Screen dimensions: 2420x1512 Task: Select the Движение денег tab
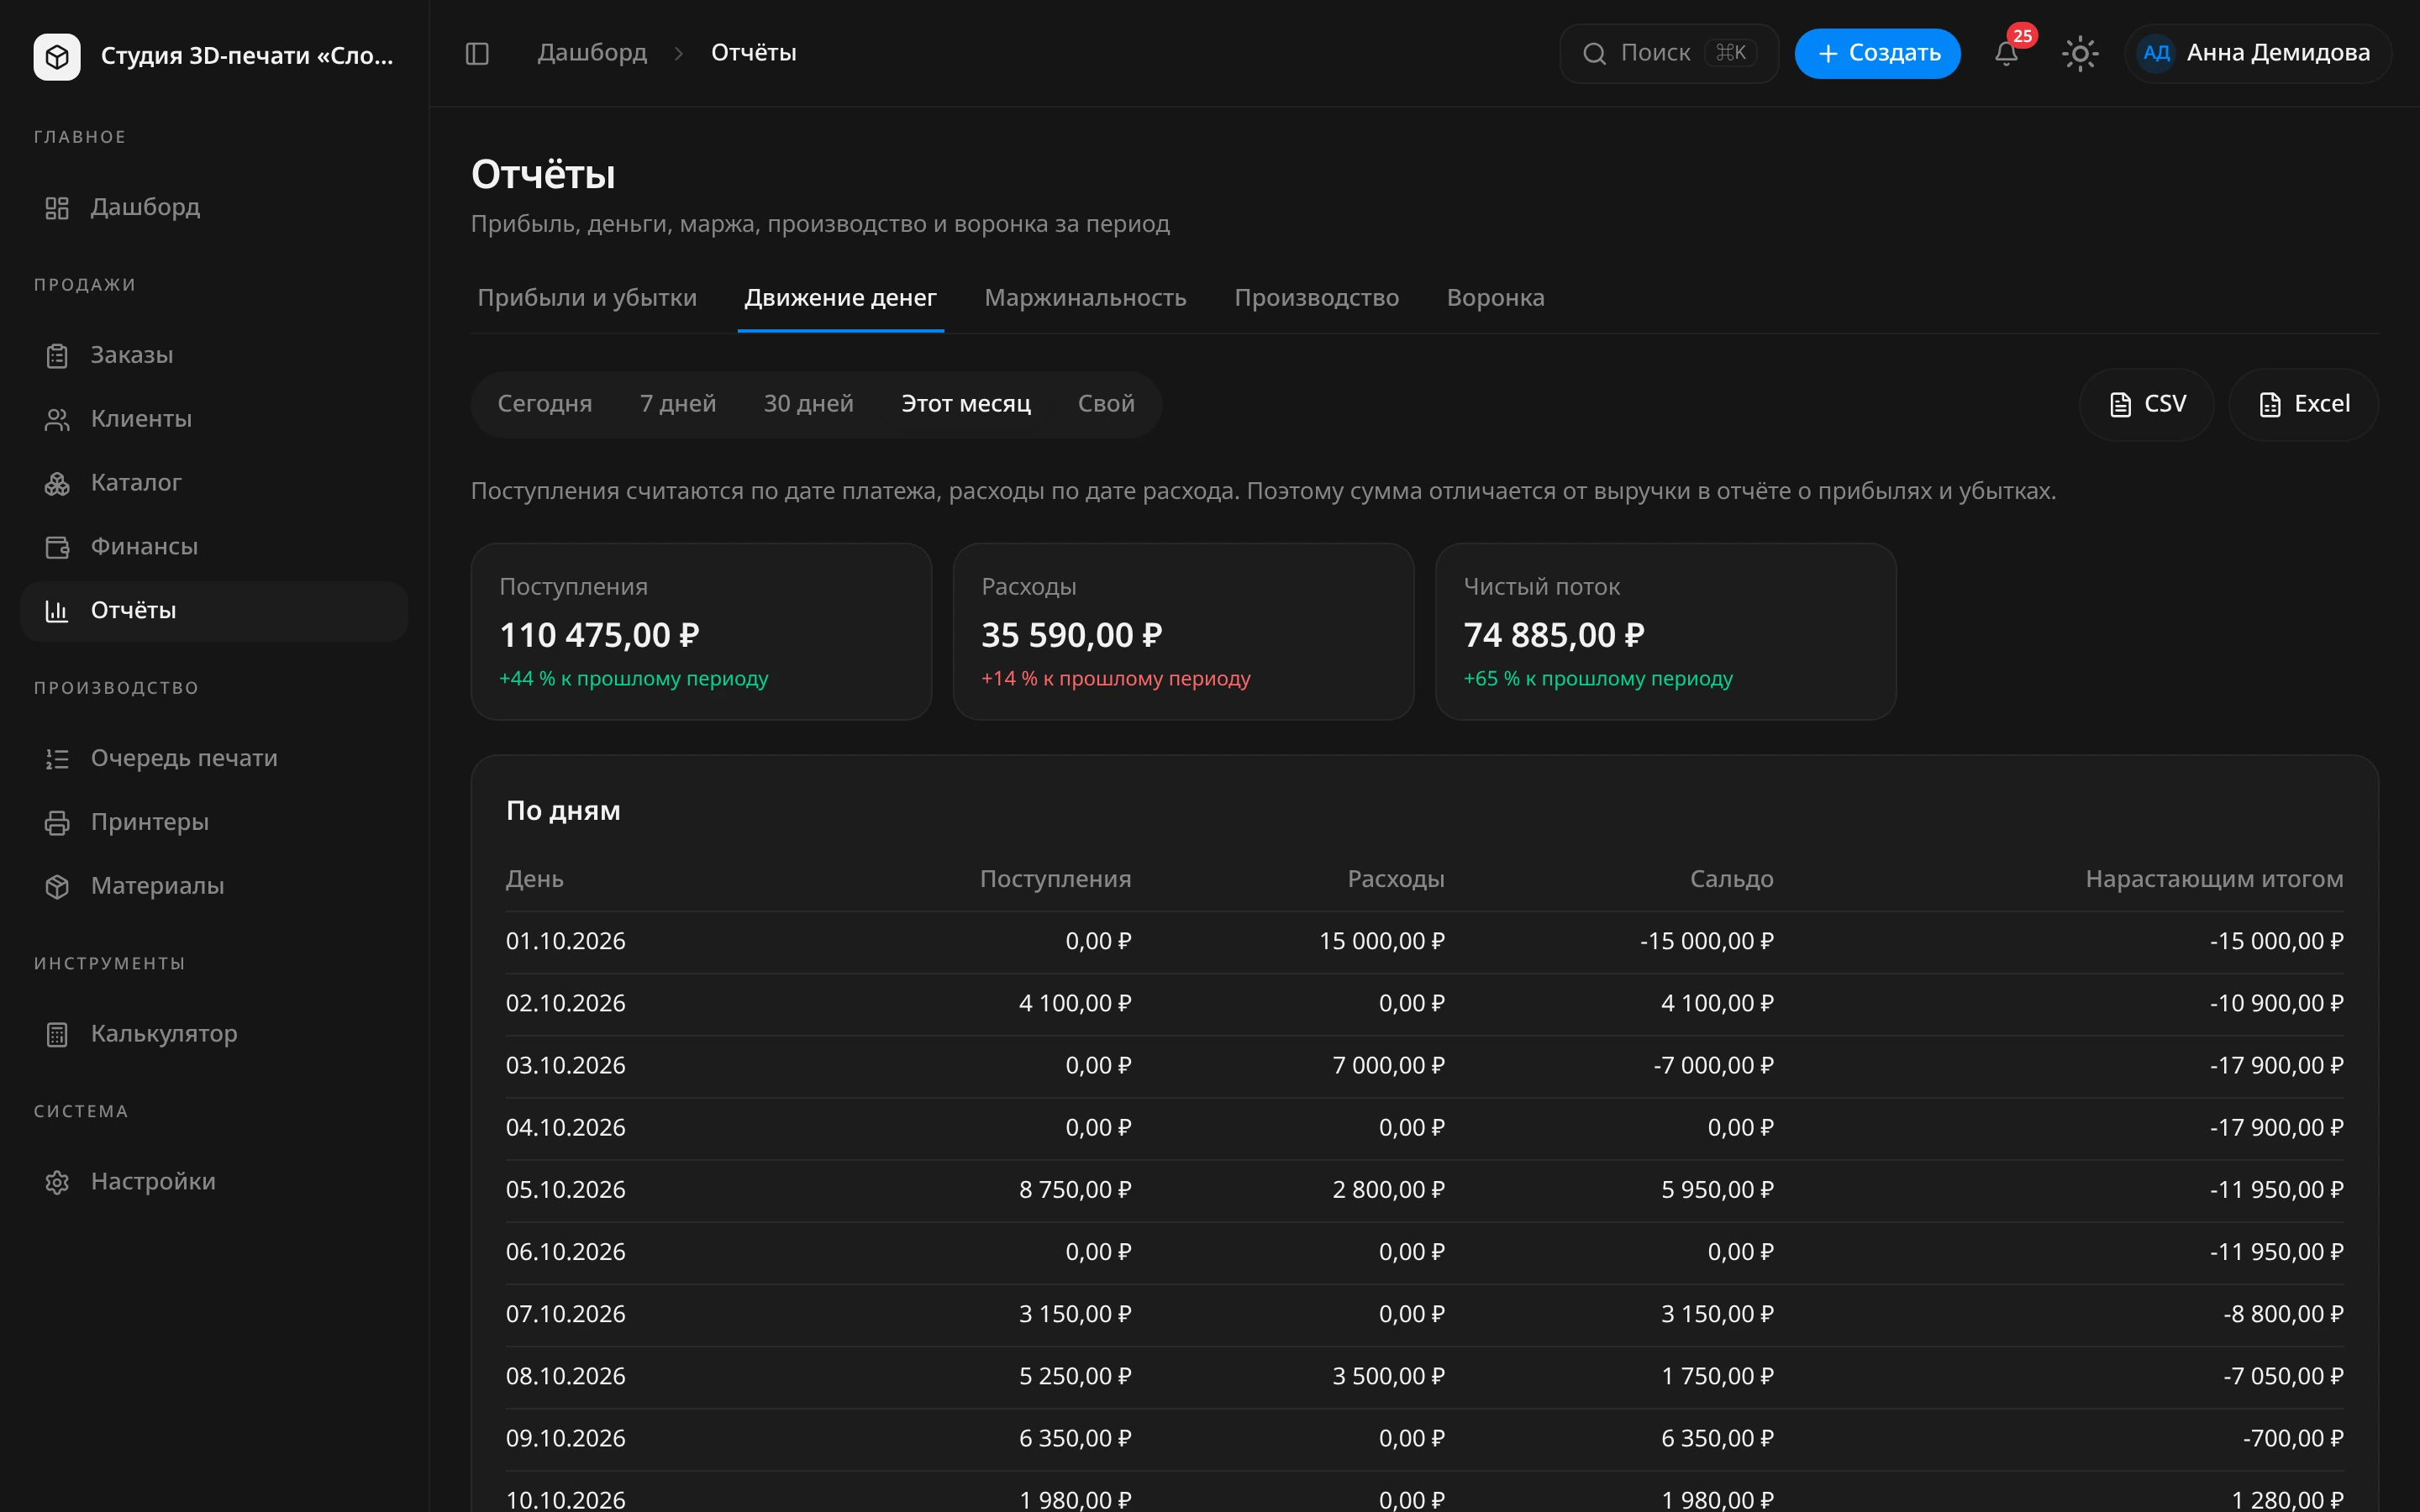point(840,298)
